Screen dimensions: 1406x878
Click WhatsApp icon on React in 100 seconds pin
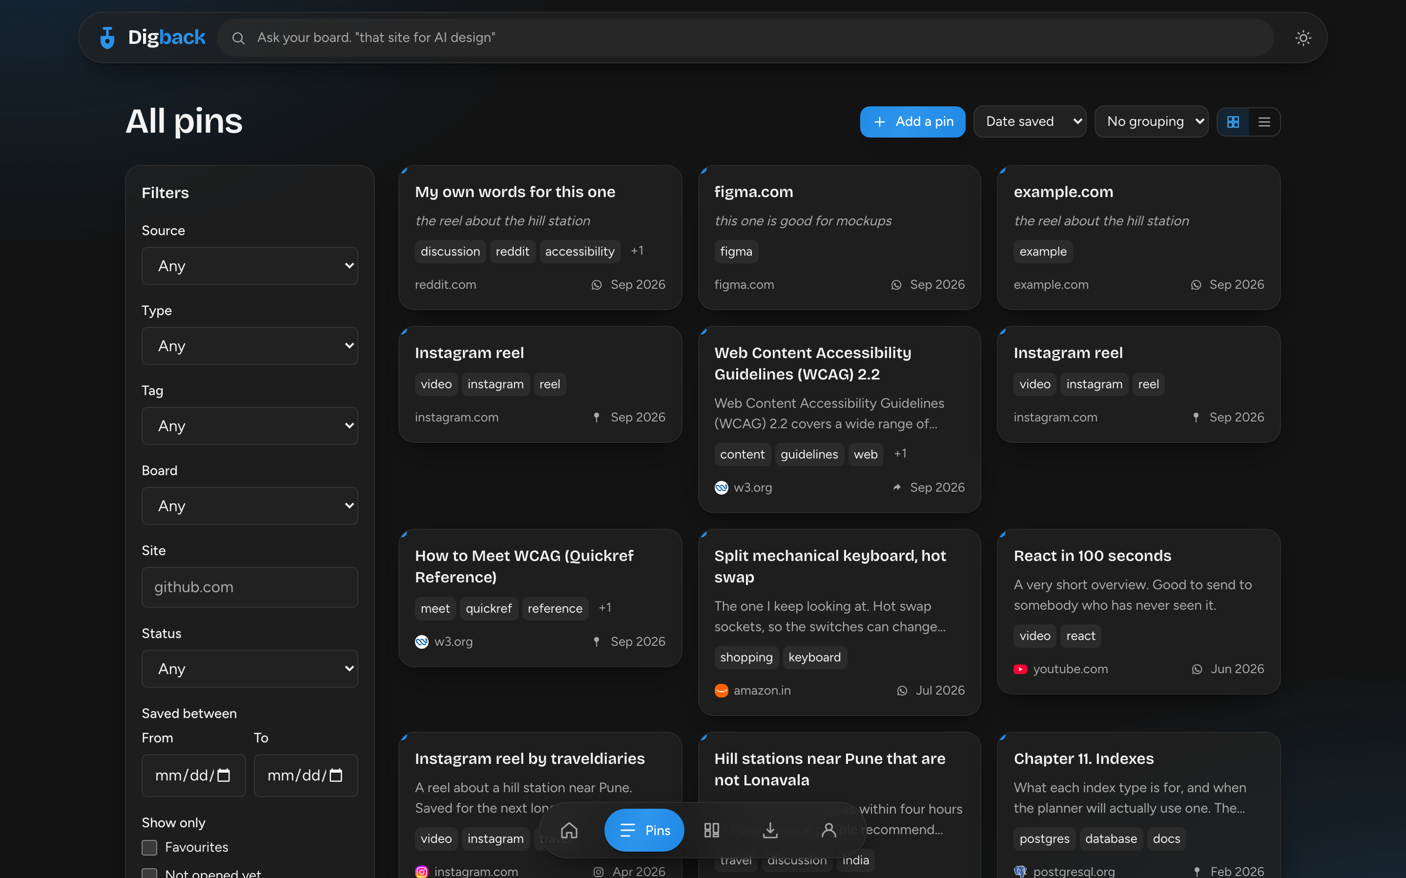1197,670
